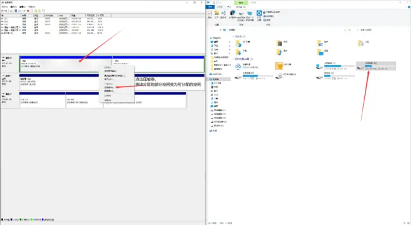The height and width of the screenshot is (225, 411).
Task: Choose Delete Volume (删除卷) in the context menu
Action: [x=109, y=91]
